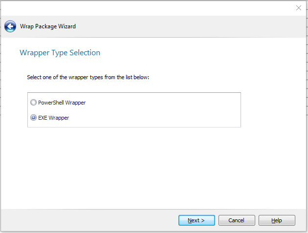Open Help for the wizard
This screenshot has height=233, width=308.
click(277, 220)
